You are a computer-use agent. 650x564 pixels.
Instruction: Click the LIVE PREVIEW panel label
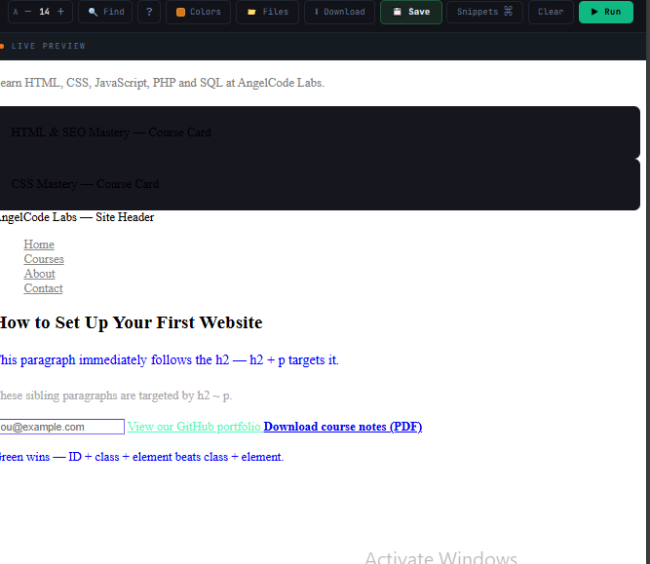(49, 46)
